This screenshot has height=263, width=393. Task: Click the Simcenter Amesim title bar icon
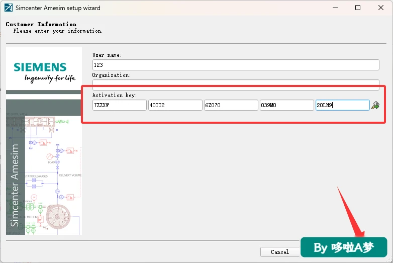point(8,8)
